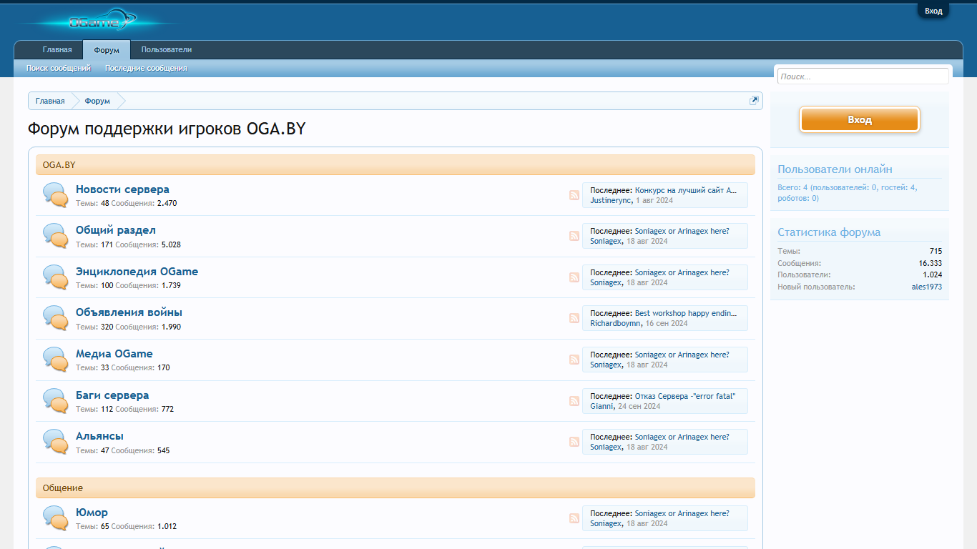
Task: Open the RSS feed for Баги сервера
Action: tap(574, 401)
